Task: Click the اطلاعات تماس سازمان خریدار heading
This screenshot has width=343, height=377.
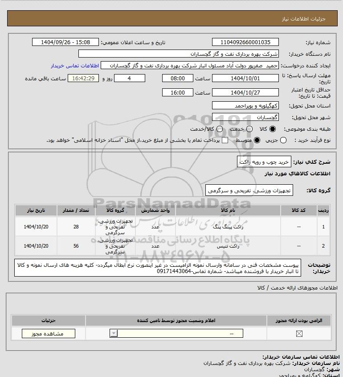Action: click(x=301, y=357)
